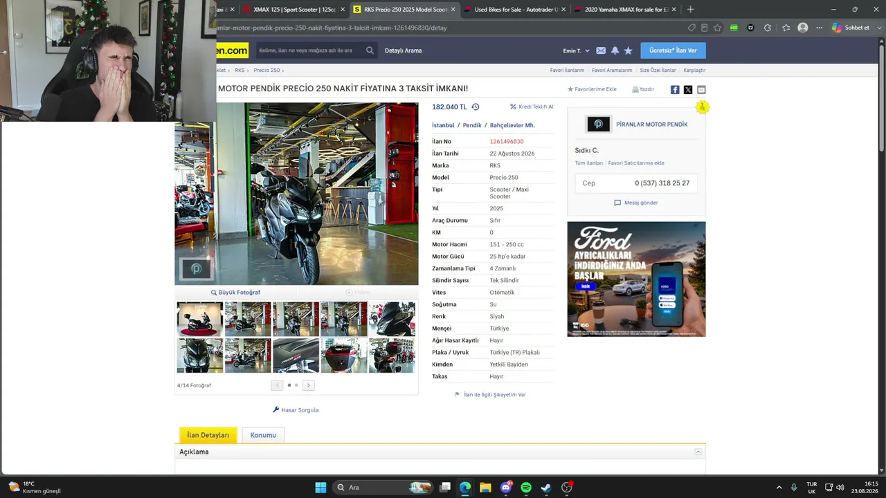Click the Windows taskbar search box
This screenshot has height=498, width=886.
tap(382, 488)
